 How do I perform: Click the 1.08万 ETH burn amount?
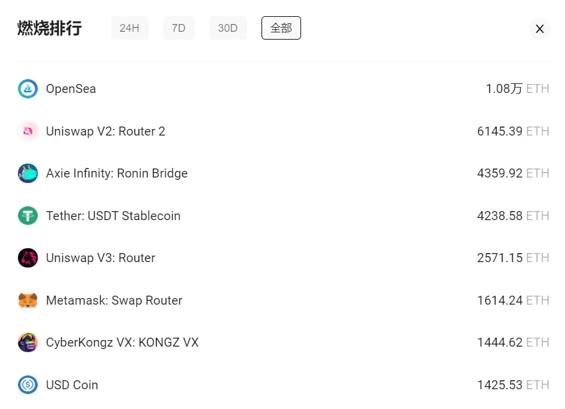[517, 89]
